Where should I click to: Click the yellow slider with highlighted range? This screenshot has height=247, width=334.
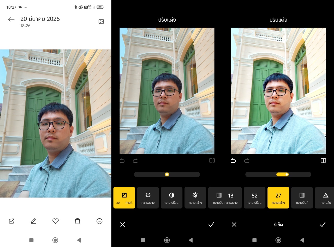283,174
